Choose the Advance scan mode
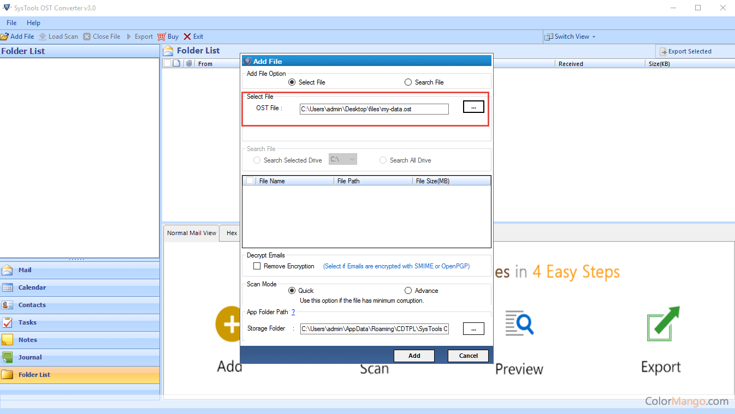This screenshot has width=735, height=414. [x=408, y=291]
